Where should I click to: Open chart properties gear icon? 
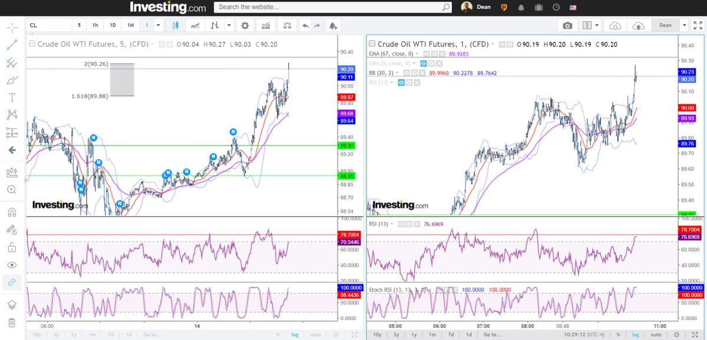pos(245,26)
